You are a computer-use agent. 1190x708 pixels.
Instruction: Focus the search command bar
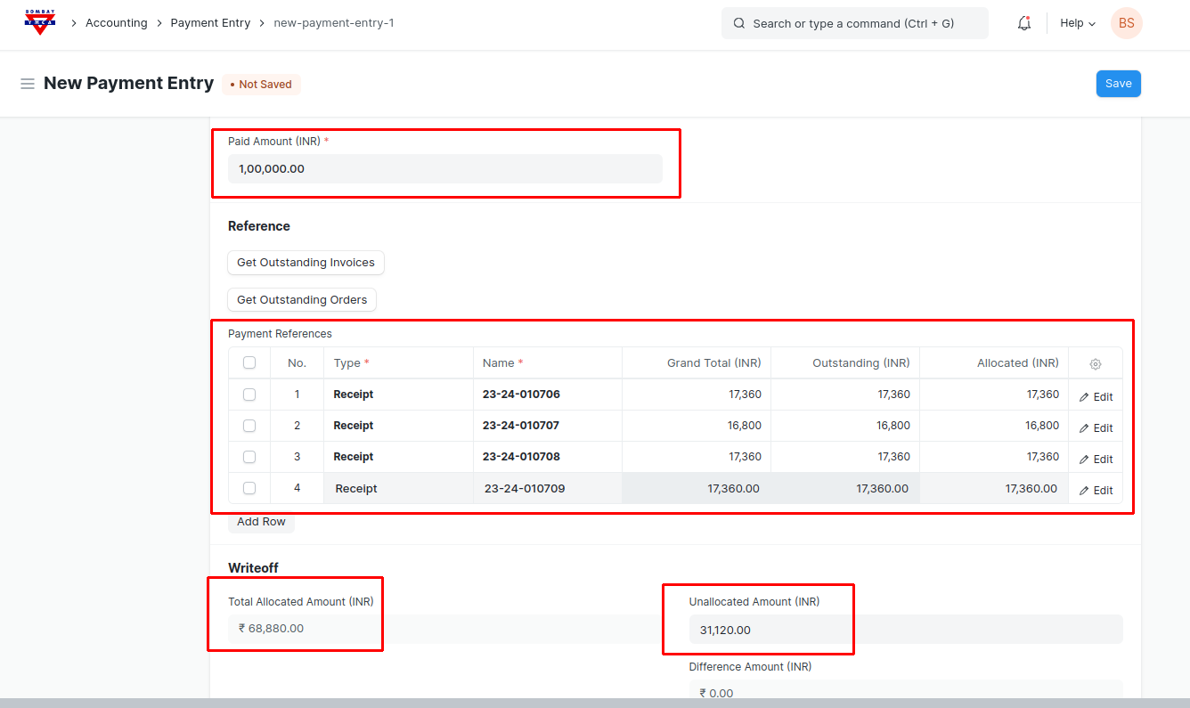coord(854,24)
